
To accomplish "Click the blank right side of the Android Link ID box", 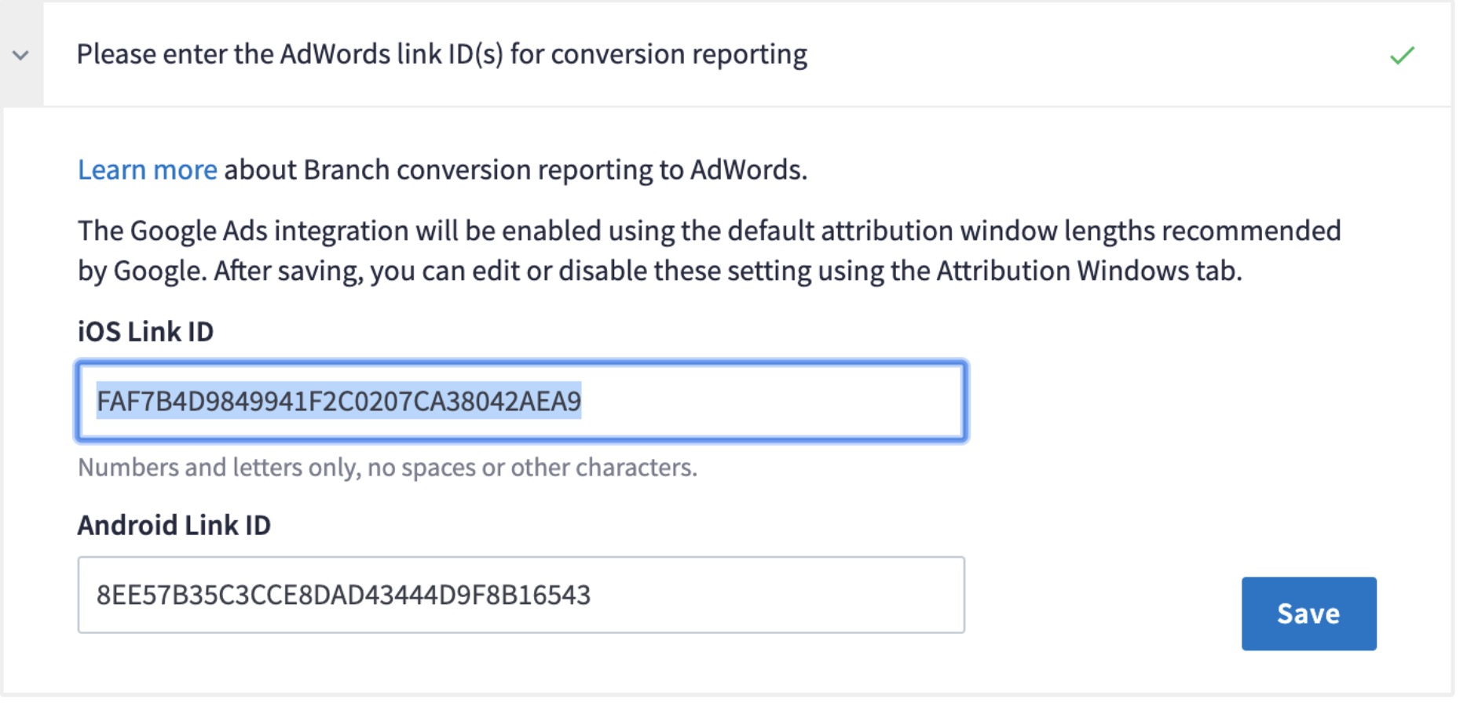I will [x=777, y=595].
